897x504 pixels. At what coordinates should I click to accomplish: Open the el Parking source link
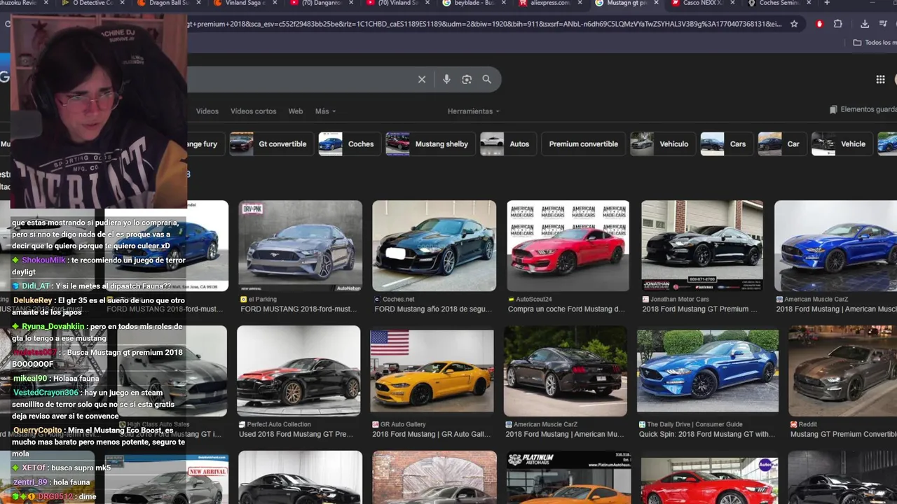(x=259, y=299)
